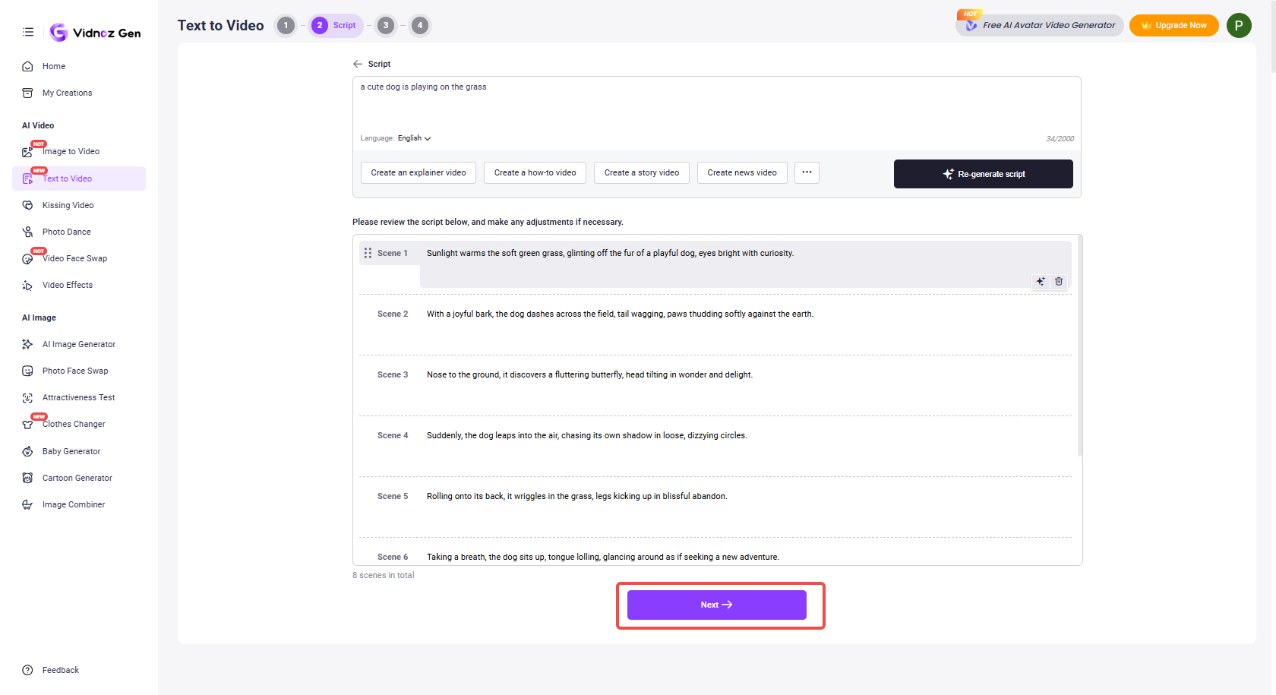Choose Create news video preset
Viewport: 1276px width, 695px height.
click(x=742, y=172)
